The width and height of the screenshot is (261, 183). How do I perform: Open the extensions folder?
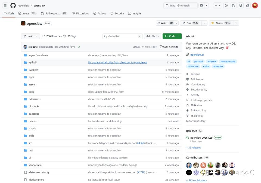(x=35, y=99)
